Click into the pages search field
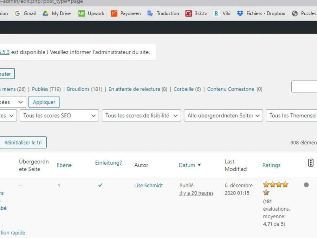Screen dimensions: 317x238 pos(304,86)
